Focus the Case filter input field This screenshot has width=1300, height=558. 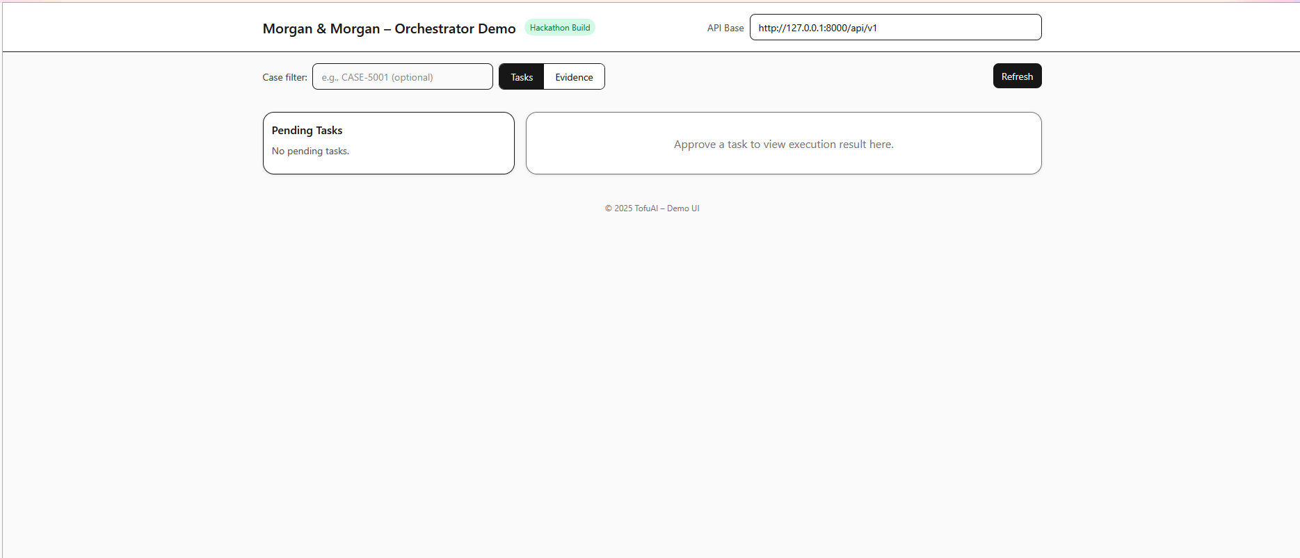403,77
